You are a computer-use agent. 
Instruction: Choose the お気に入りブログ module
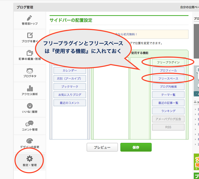(x=70, y=95)
